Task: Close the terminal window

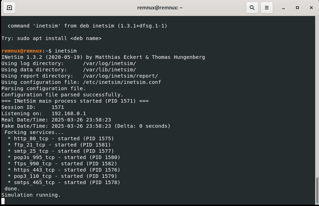Action: [310, 7]
